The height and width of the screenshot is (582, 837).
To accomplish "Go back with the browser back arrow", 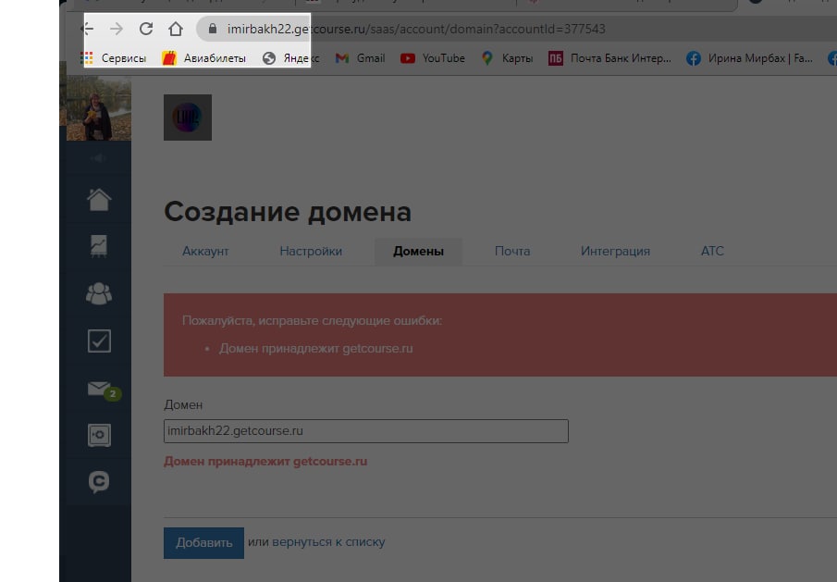I will point(88,29).
